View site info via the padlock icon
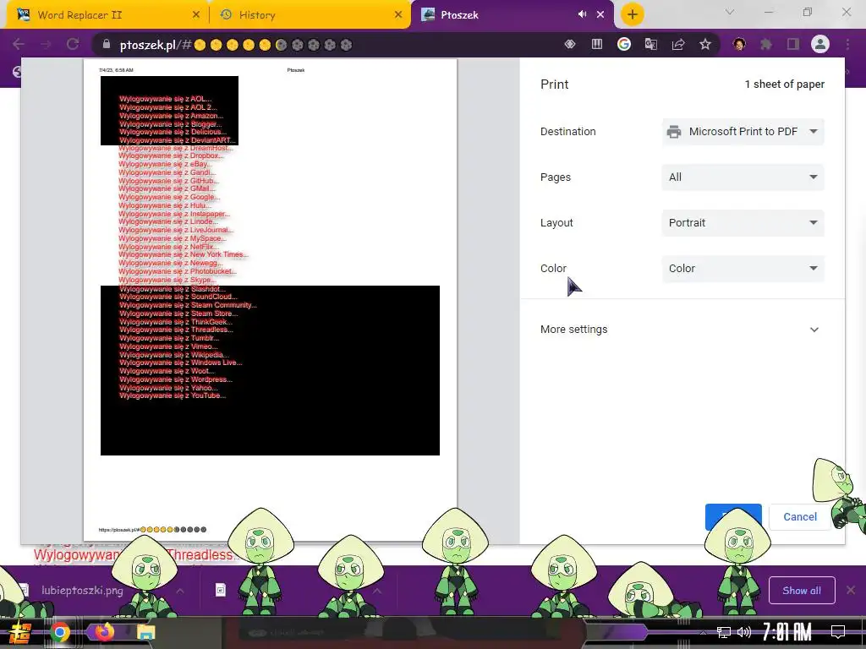 click(x=107, y=44)
